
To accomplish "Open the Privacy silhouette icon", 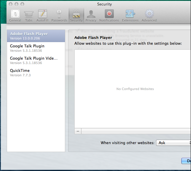I will pyautogui.click(x=91, y=16).
